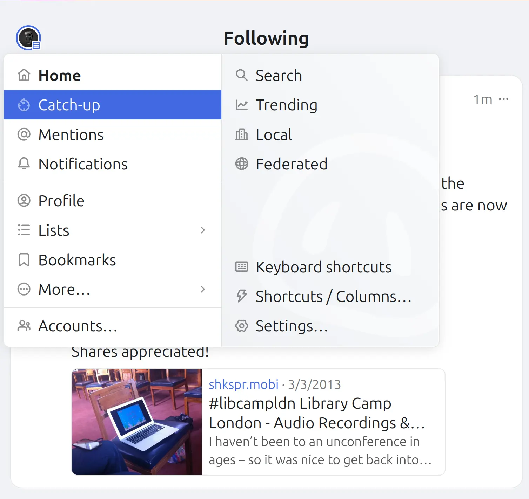Image resolution: width=529 pixels, height=499 pixels.
Task: Click the Search magnifier icon
Action: (x=242, y=75)
